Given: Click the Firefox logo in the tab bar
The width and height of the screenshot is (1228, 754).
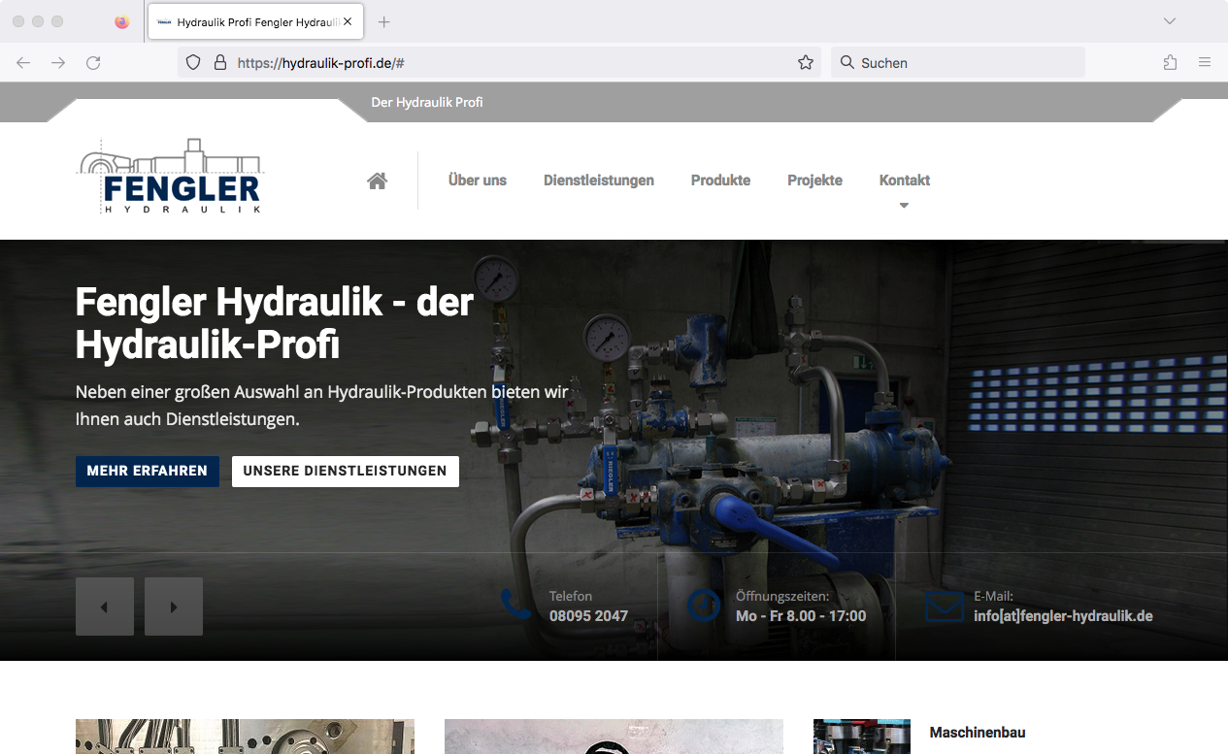Looking at the screenshot, I should point(121,21).
